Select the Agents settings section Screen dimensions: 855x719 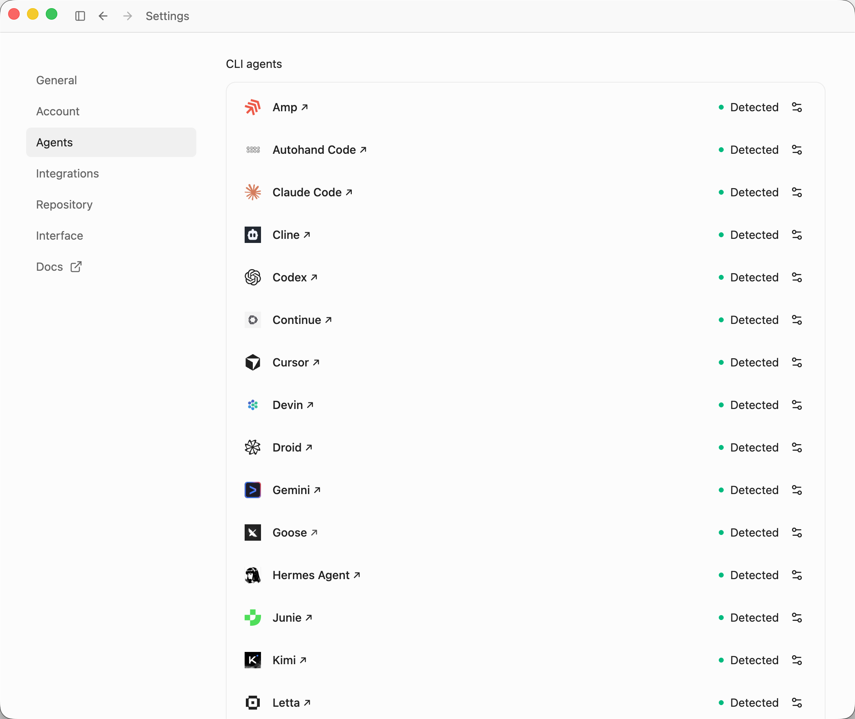point(111,142)
